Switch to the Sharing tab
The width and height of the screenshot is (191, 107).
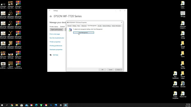pyautogui.click(x=74, y=26)
